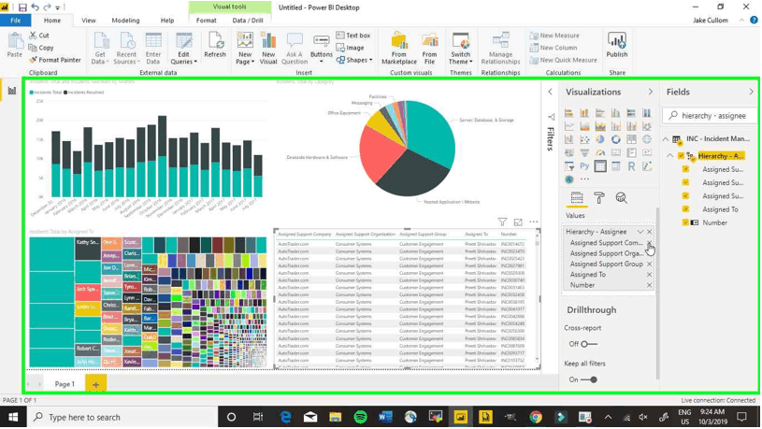Select the Page 1 report tab

point(65,384)
